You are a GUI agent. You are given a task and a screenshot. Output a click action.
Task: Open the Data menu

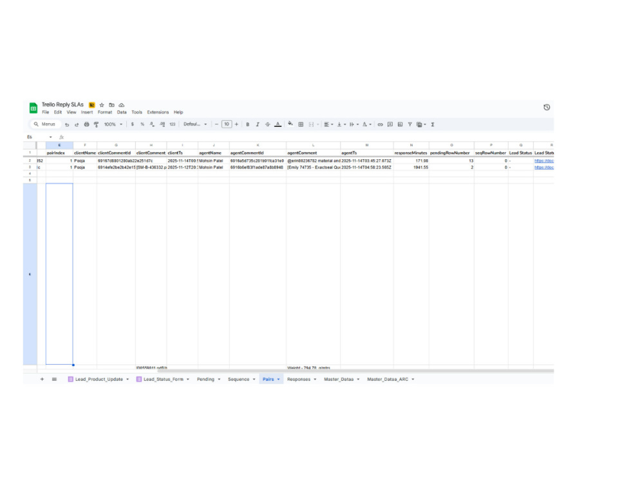[x=122, y=112]
